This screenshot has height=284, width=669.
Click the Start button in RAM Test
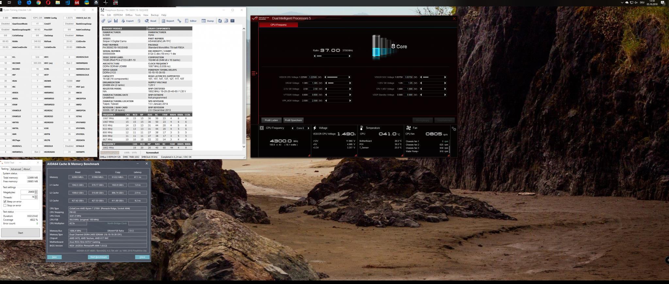point(21,233)
